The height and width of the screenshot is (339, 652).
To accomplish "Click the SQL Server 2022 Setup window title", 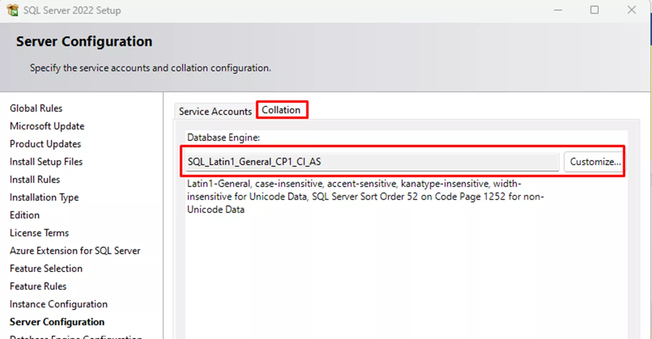I will [72, 10].
